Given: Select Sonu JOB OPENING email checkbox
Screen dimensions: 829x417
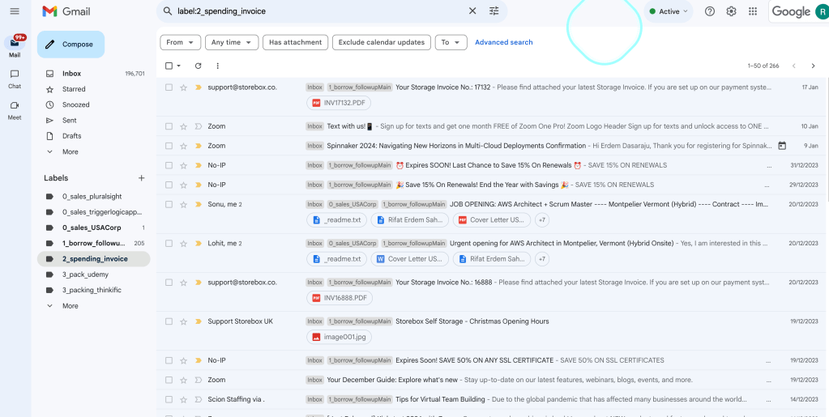Looking at the screenshot, I should [169, 204].
